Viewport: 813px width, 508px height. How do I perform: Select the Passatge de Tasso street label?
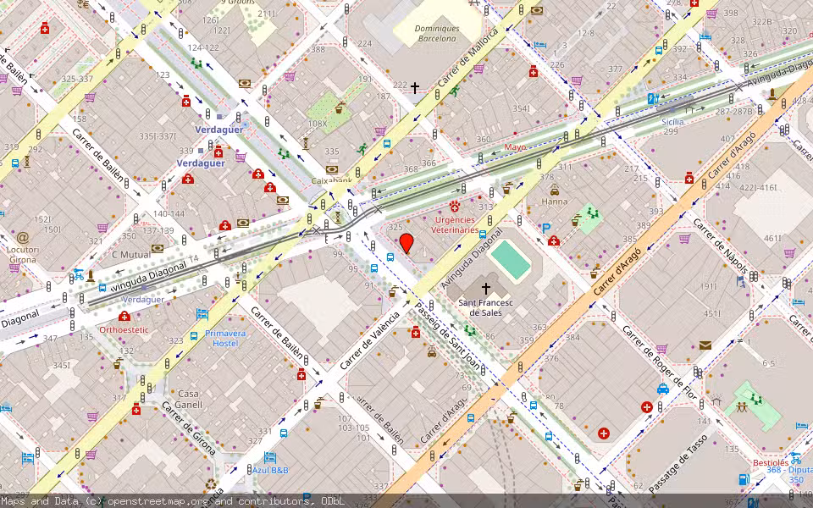tap(678, 464)
